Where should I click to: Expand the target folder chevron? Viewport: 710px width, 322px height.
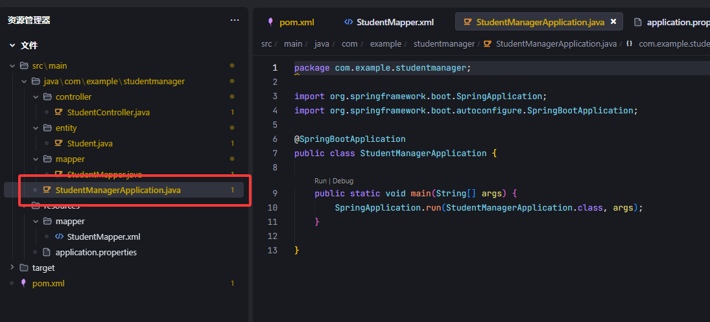point(12,268)
